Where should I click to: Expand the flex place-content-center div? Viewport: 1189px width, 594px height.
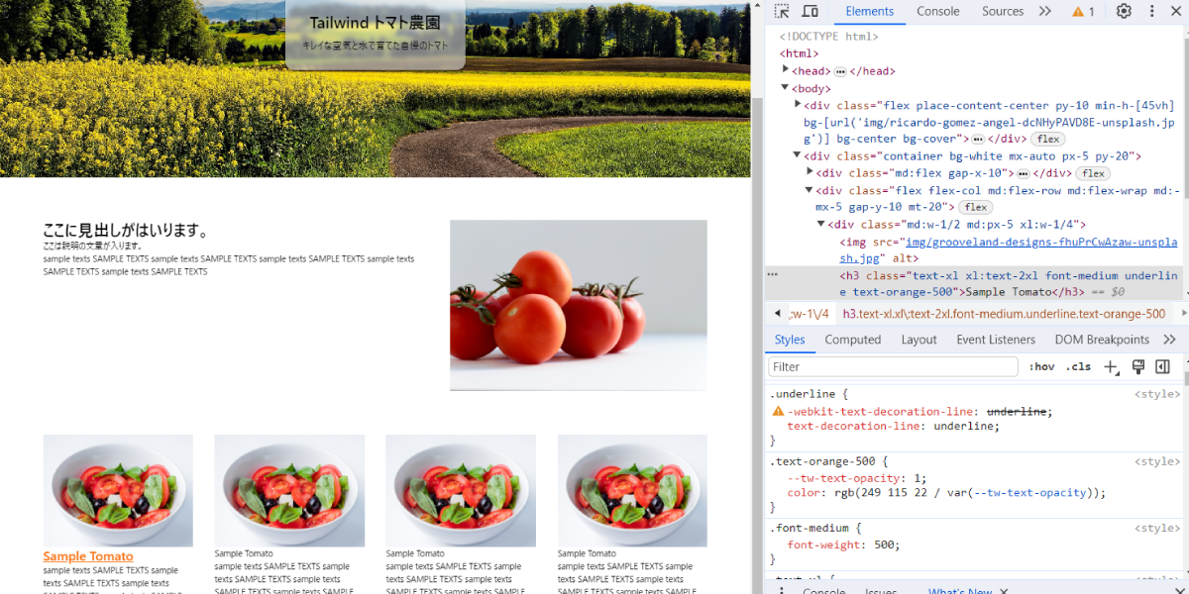click(x=798, y=105)
